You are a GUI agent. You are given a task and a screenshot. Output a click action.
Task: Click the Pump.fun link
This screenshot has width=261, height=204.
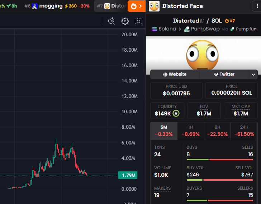click(x=243, y=29)
